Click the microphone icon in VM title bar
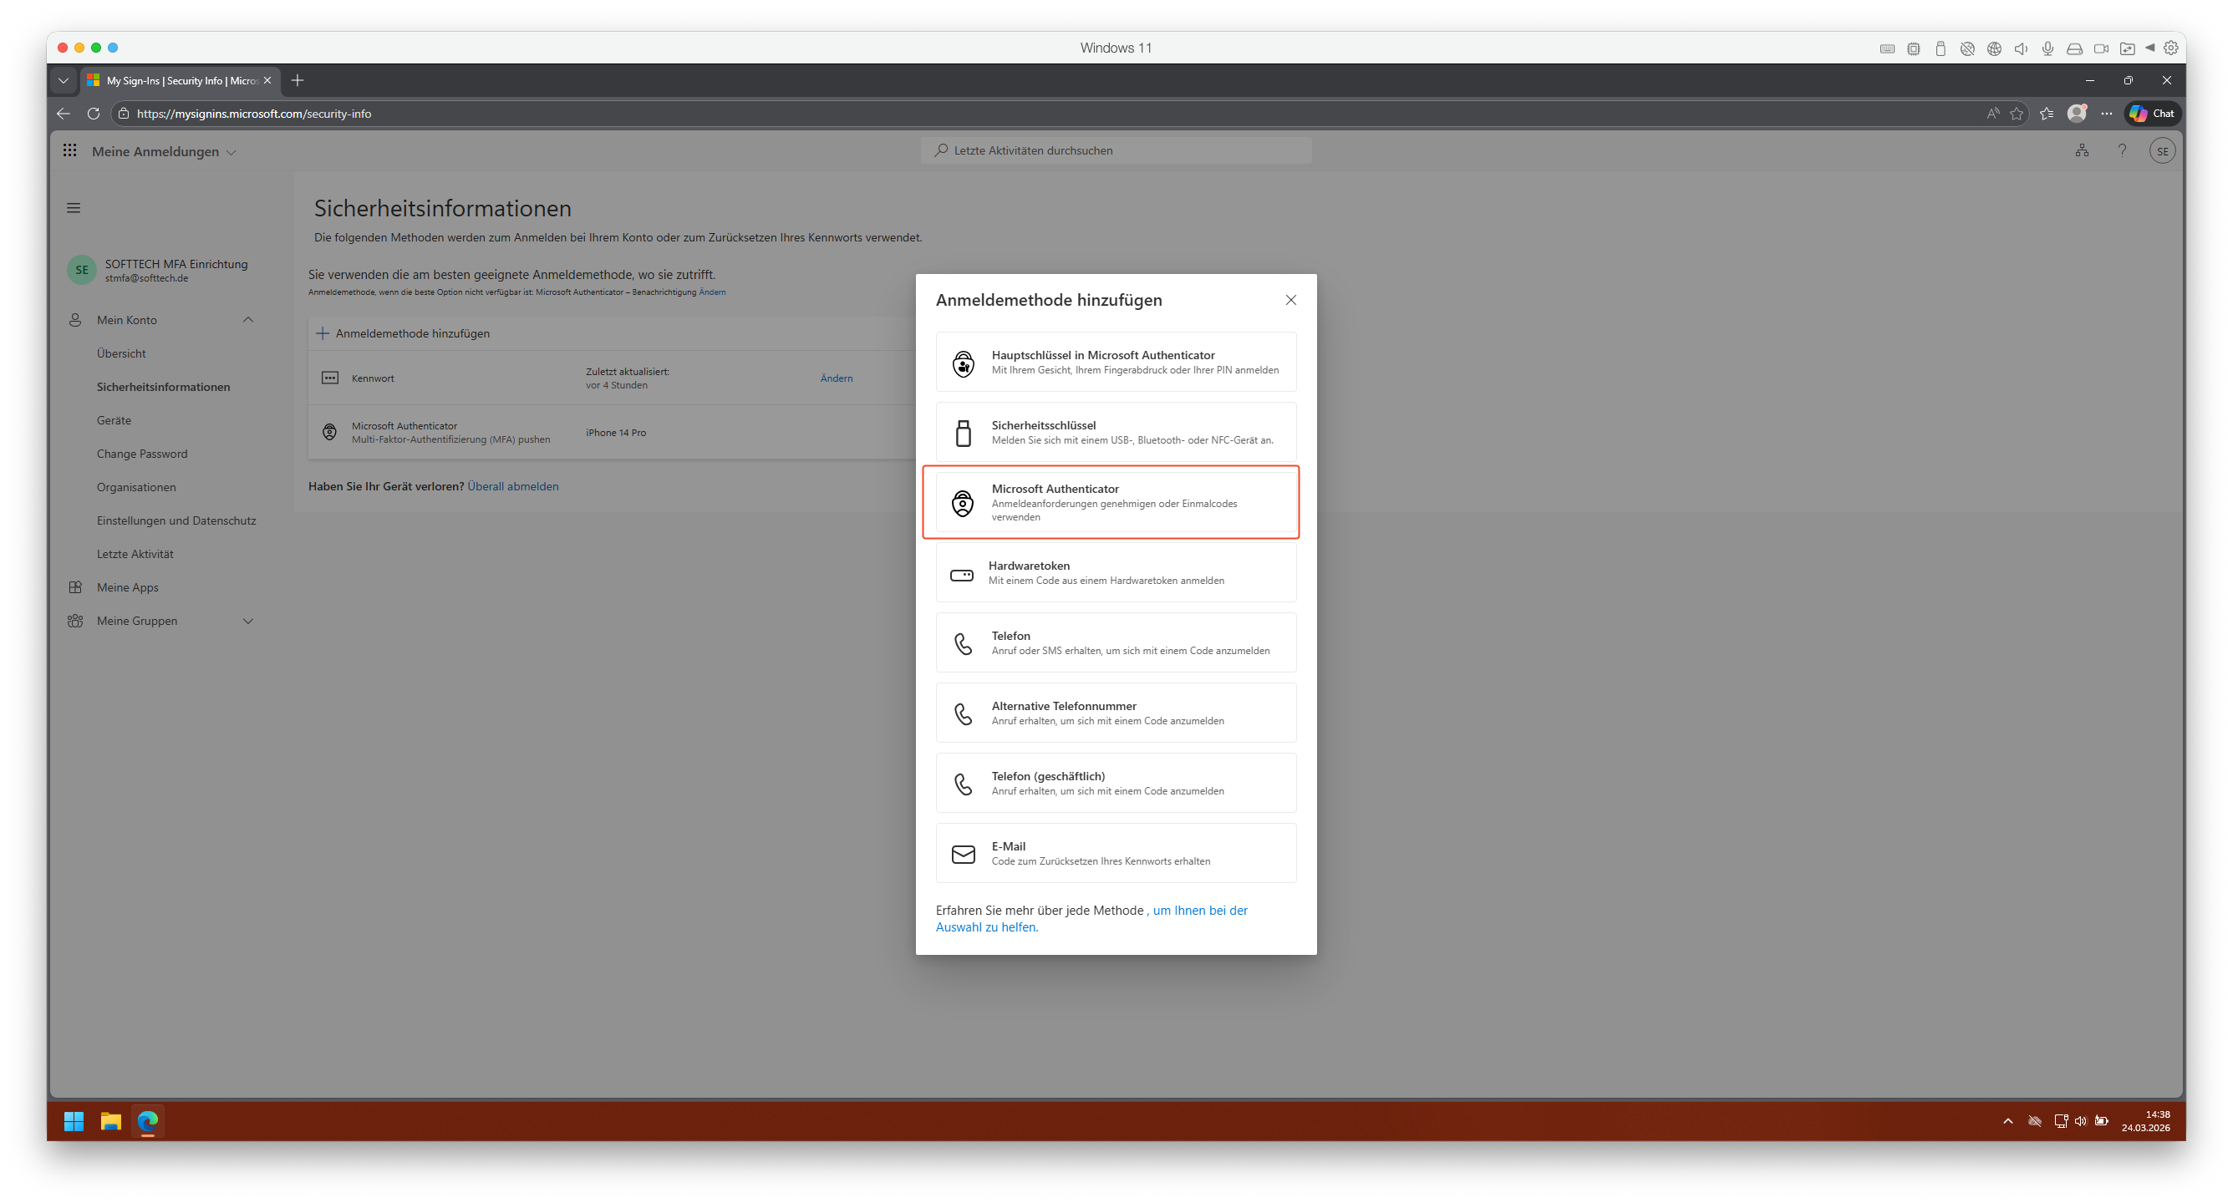Image resolution: width=2233 pixels, height=1203 pixels. point(2047,48)
